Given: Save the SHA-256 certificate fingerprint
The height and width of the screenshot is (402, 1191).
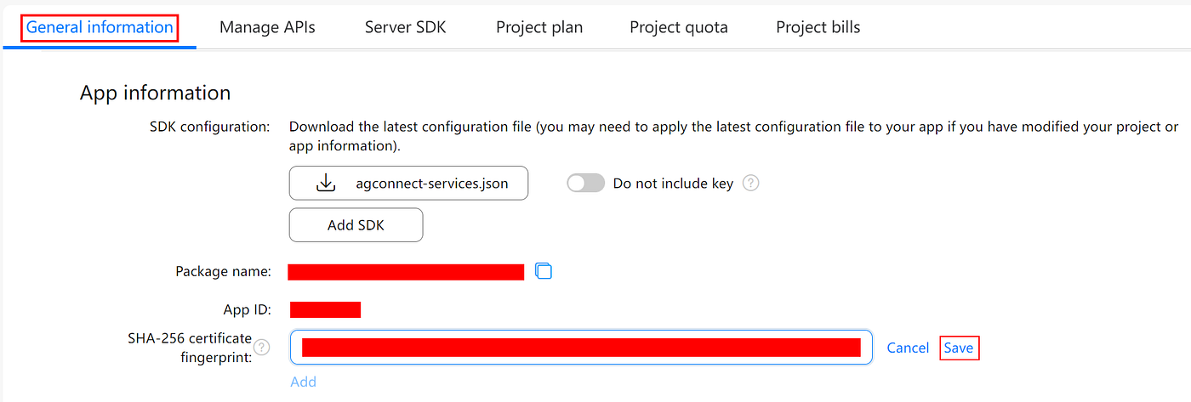Looking at the screenshot, I should click(959, 348).
